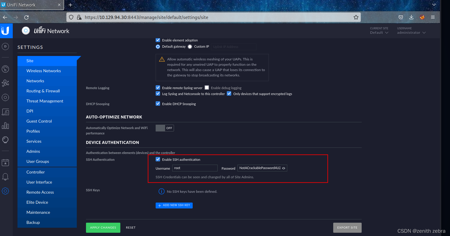The width and height of the screenshot is (450, 236).
Task: Click the Export Site button
Action: (347, 227)
